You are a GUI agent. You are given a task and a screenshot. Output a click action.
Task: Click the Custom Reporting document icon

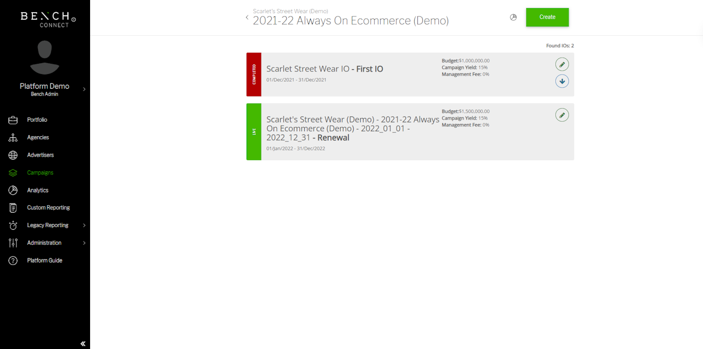[x=13, y=207]
